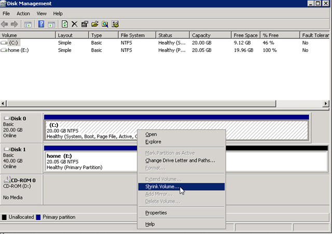Open Help via blue question mark icon
Image resolution: width=332 pixels, height=234 pixels.
click(x=41, y=24)
